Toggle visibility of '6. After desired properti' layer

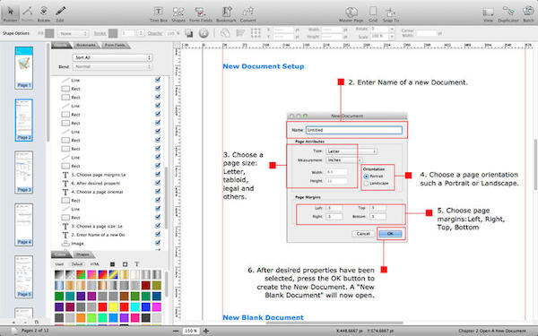tap(158, 183)
